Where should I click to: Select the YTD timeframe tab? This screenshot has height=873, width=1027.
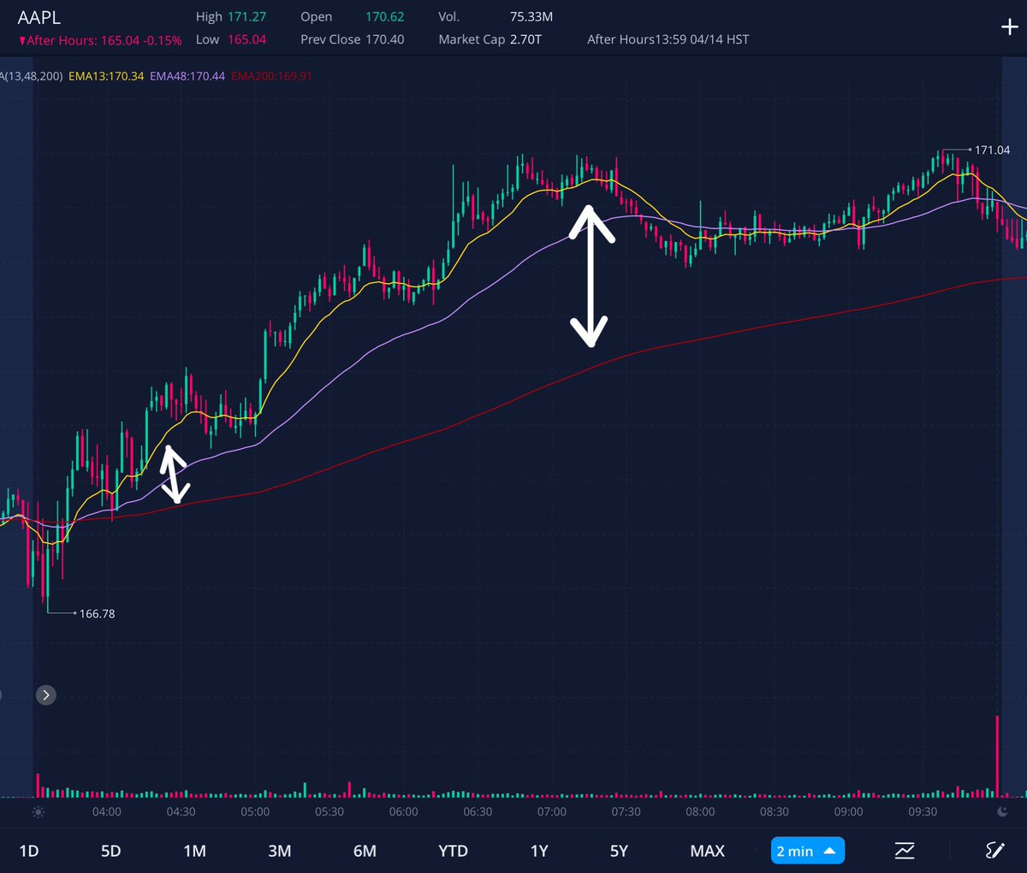[x=453, y=850]
